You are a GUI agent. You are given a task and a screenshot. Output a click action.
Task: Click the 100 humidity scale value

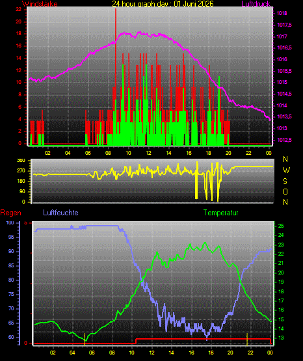(x=10, y=223)
